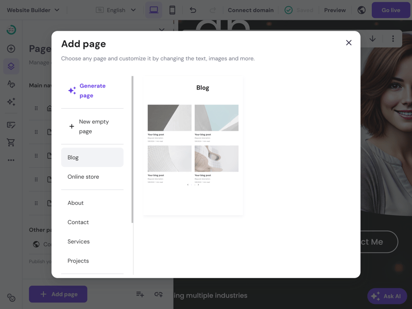Click the move section down arrow

tap(372, 39)
